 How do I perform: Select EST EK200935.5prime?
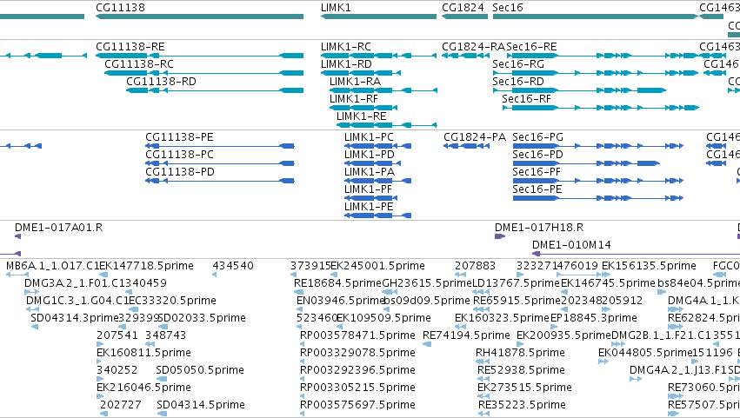click(520, 344)
